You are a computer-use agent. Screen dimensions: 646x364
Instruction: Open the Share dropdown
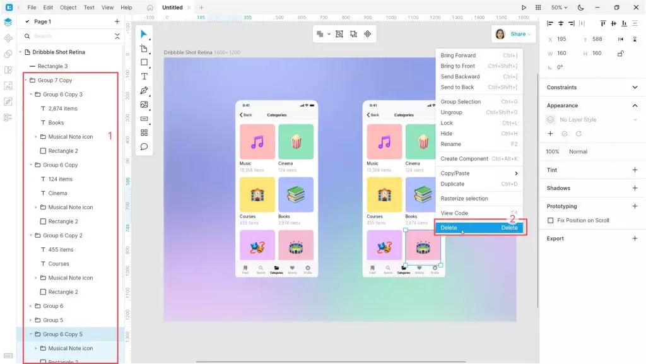click(x=520, y=34)
